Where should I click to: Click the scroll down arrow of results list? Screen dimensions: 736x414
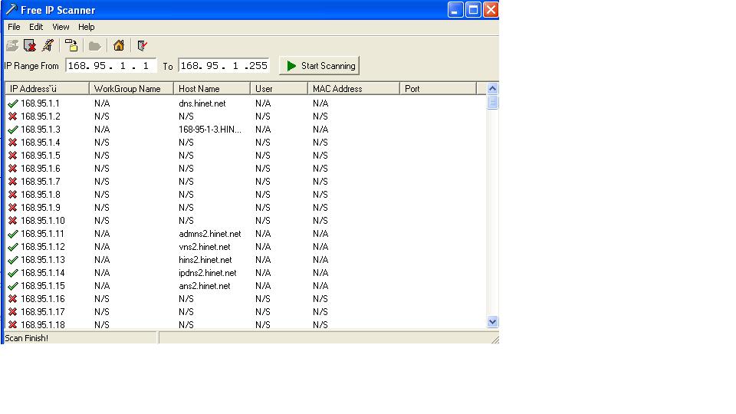pyautogui.click(x=492, y=322)
